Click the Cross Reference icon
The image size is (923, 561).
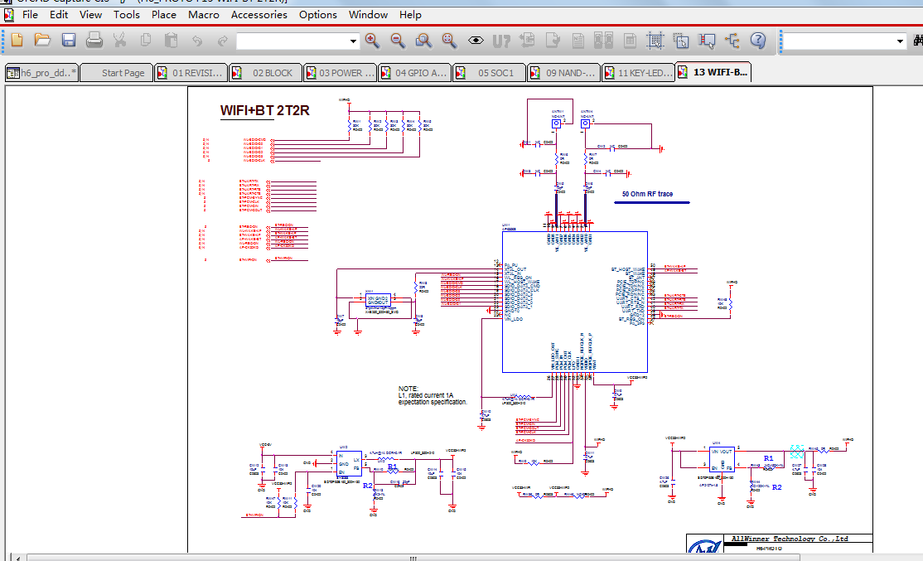click(x=603, y=40)
